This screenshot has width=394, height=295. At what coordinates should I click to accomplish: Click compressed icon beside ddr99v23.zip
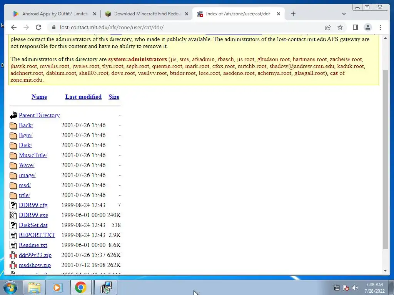click(x=13, y=255)
